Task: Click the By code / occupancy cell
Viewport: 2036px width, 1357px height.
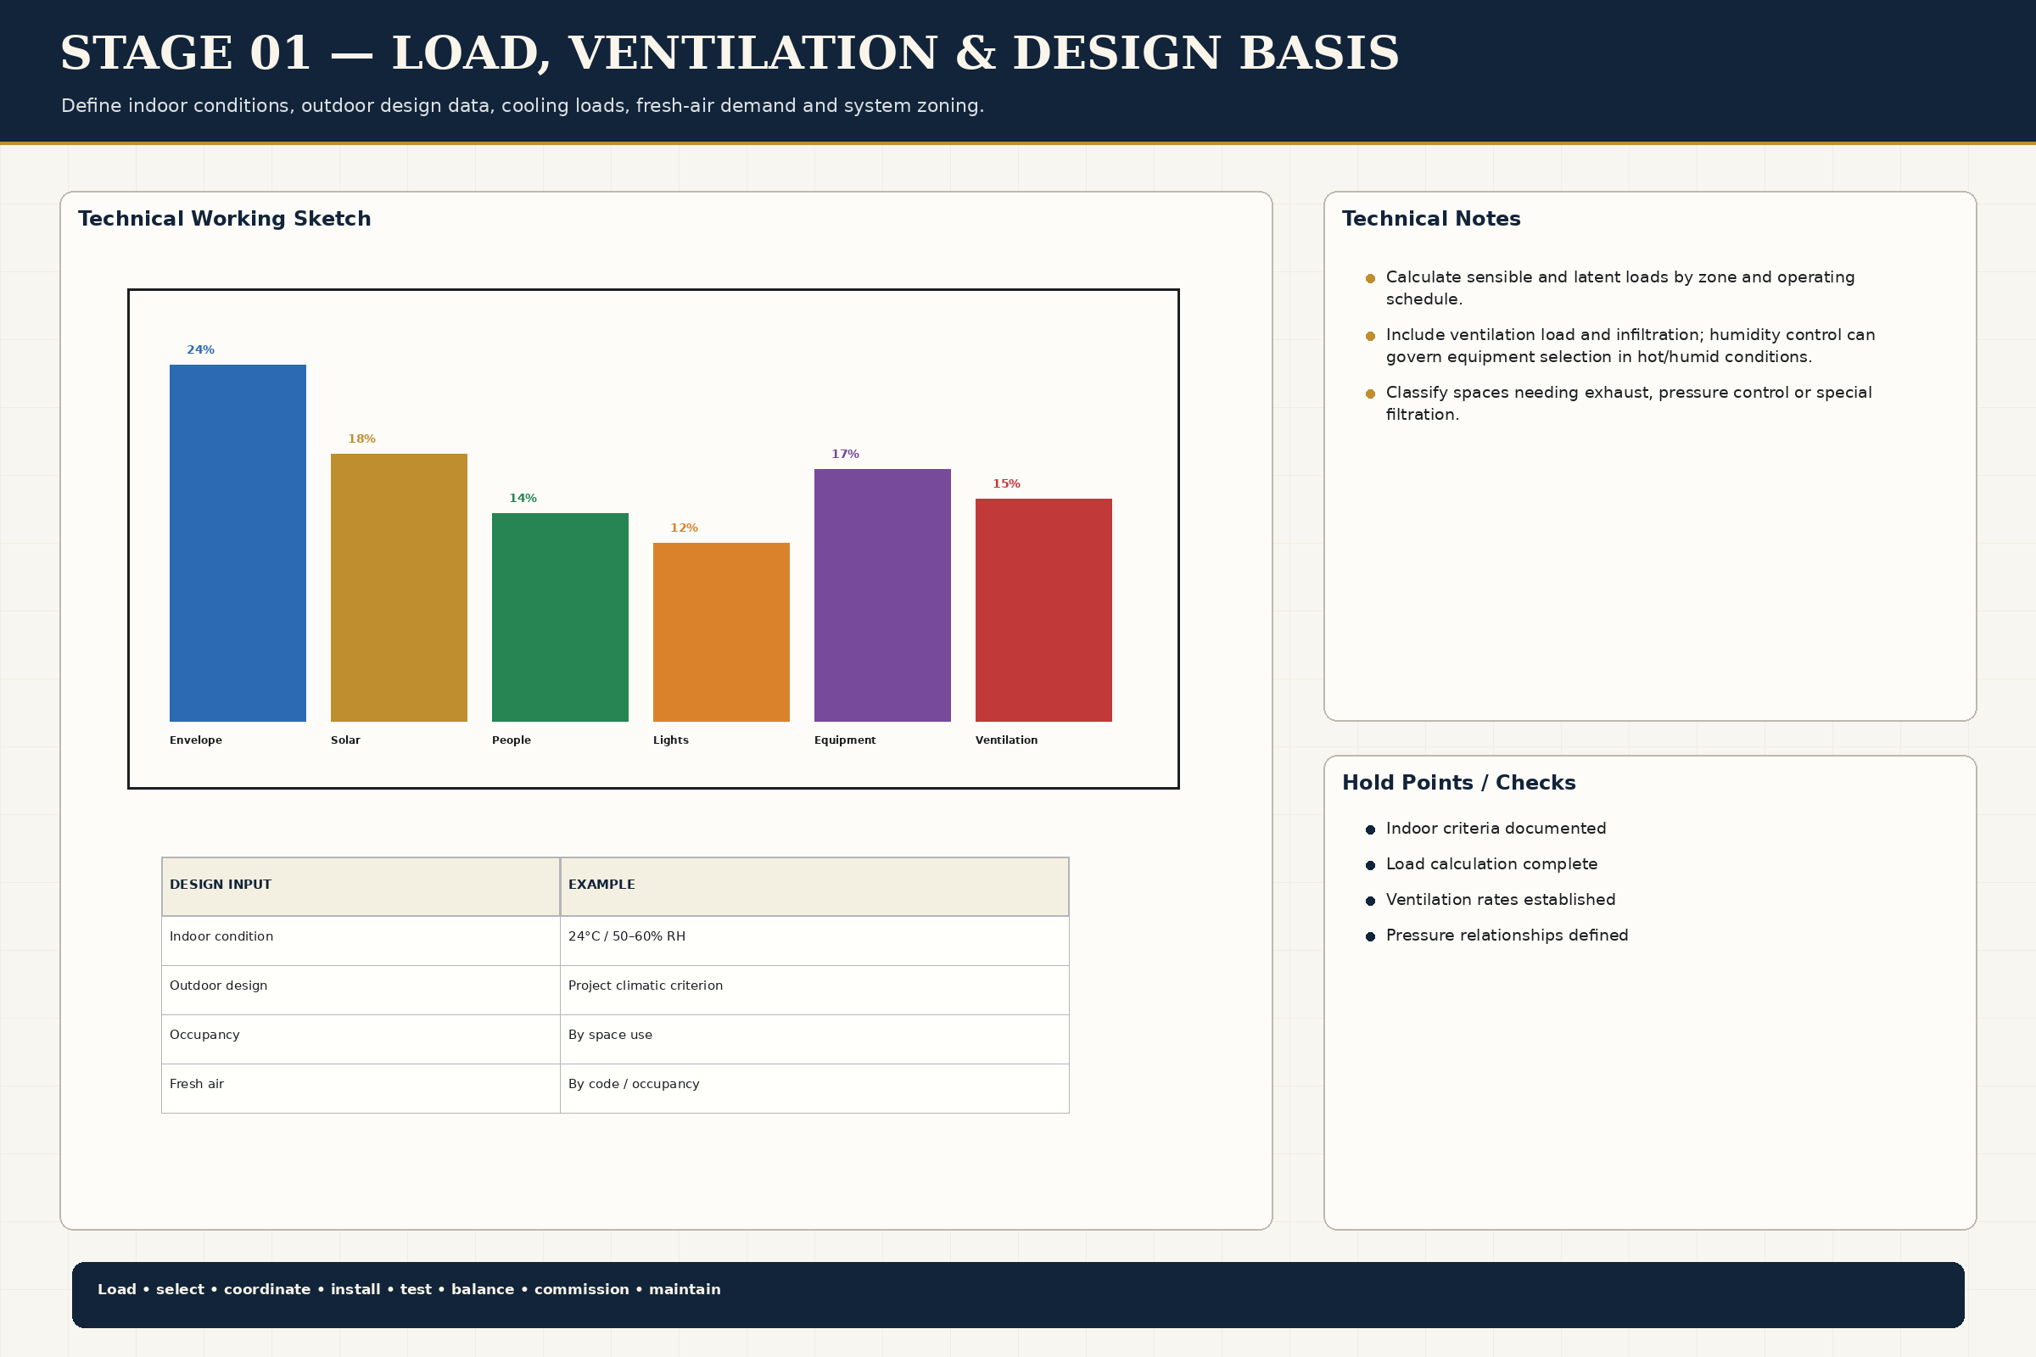Action: tap(814, 1089)
